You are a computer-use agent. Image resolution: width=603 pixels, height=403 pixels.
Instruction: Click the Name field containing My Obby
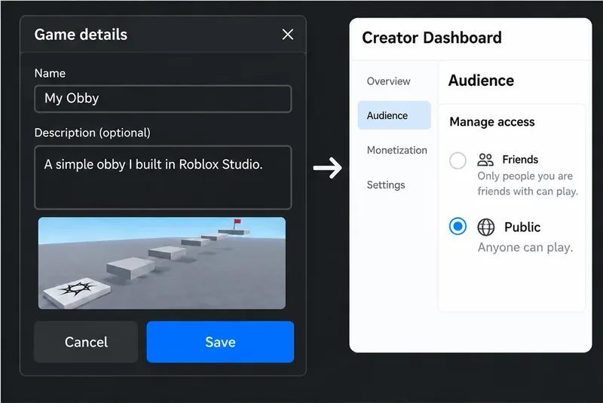(163, 99)
